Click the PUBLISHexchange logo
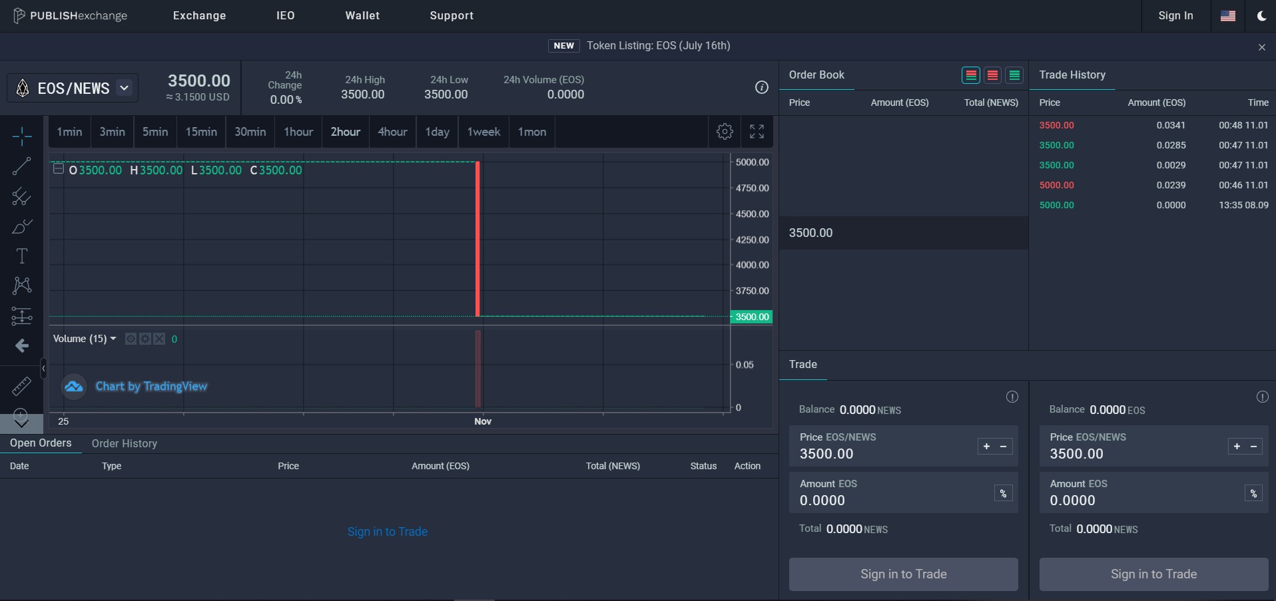The height and width of the screenshot is (601, 1276). point(70,15)
